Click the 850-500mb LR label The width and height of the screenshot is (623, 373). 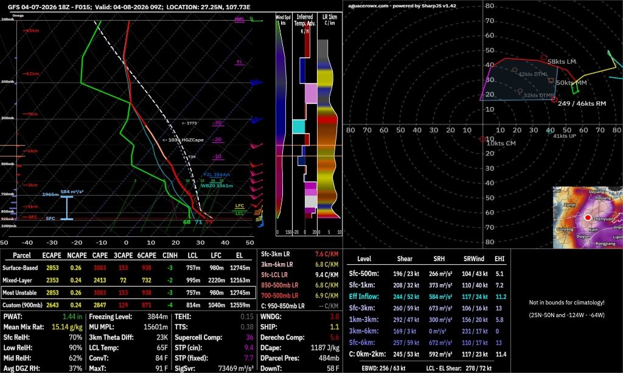click(x=279, y=285)
